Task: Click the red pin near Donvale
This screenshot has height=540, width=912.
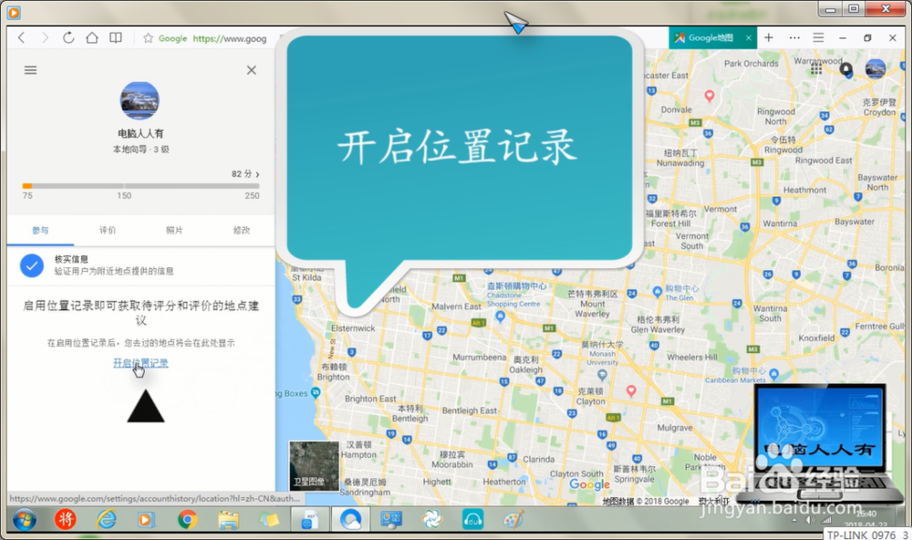Action: click(x=709, y=96)
